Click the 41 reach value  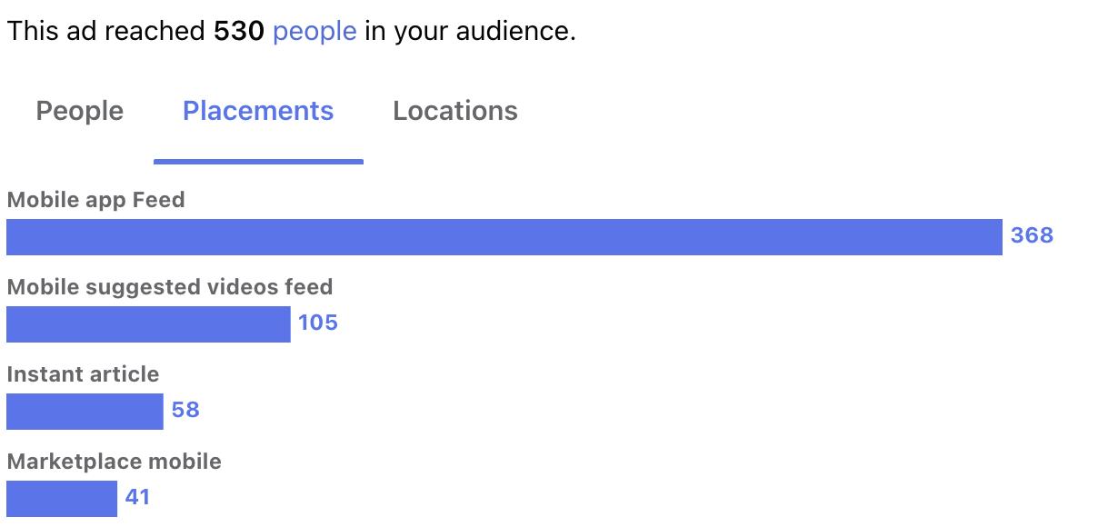pyautogui.click(x=137, y=498)
